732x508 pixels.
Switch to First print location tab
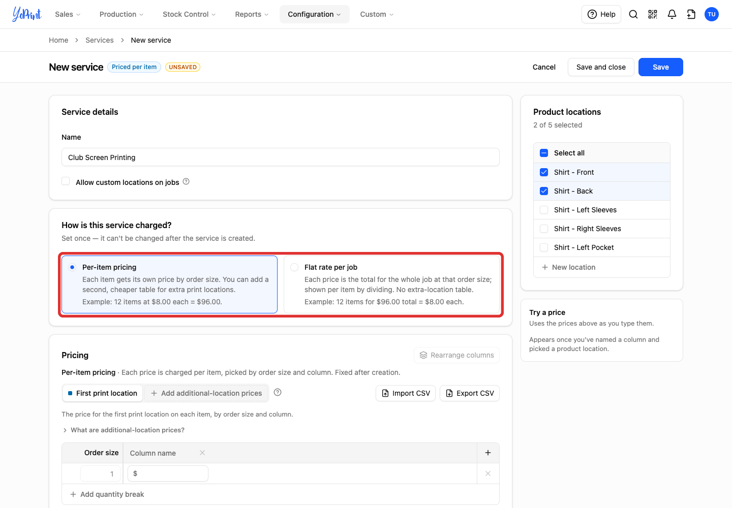coord(103,393)
